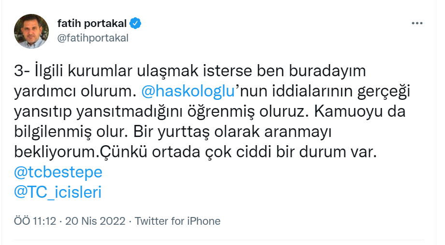Open the tweet's three-dot more options menu
Viewport: 445px width, 245px height.
417,23
